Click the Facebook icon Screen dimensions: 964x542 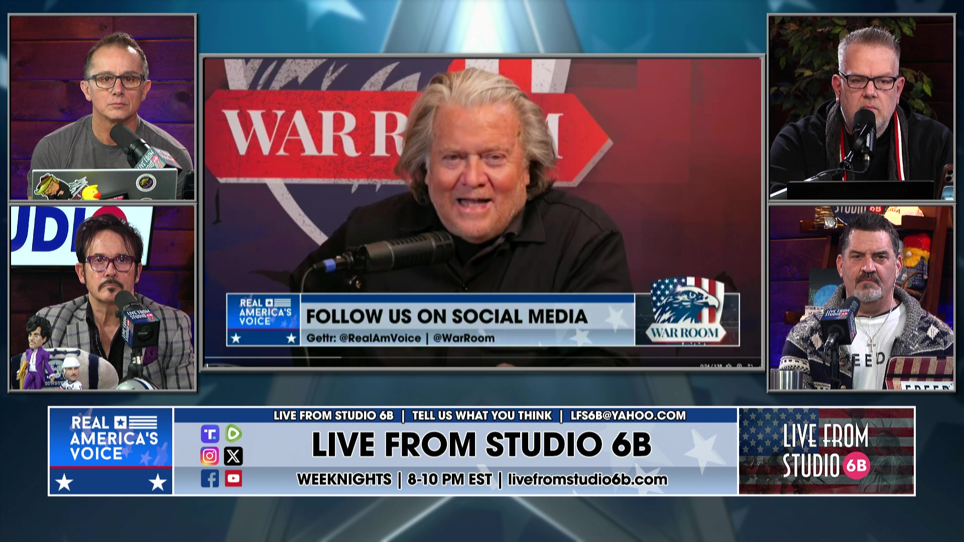(x=209, y=479)
